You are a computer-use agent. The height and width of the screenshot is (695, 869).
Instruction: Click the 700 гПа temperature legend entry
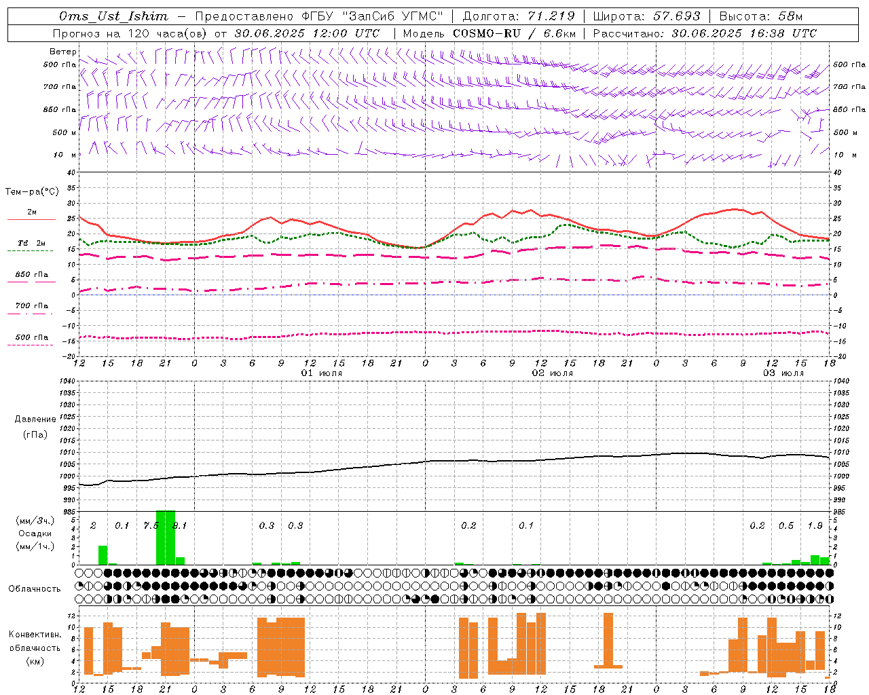[x=31, y=305]
